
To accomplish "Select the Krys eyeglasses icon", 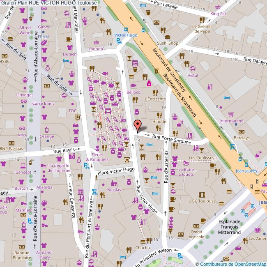I will (22, 128).
